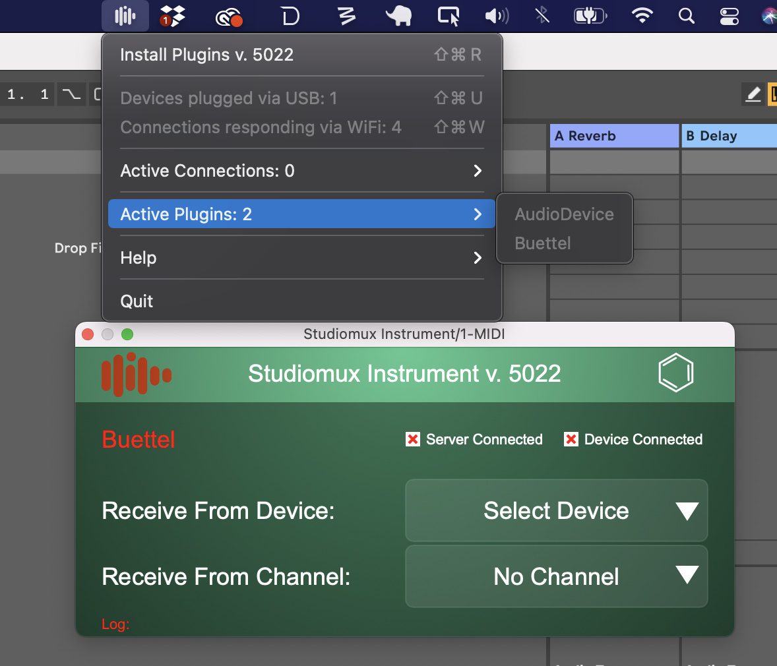Image resolution: width=777 pixels, height=666 pixels.
Task: Click the red waveform Studiomux logo
Action: 136,375
